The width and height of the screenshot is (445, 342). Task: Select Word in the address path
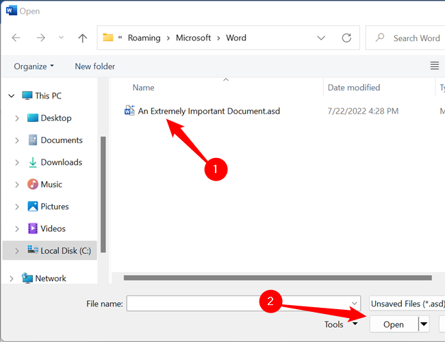pos(236,38)
